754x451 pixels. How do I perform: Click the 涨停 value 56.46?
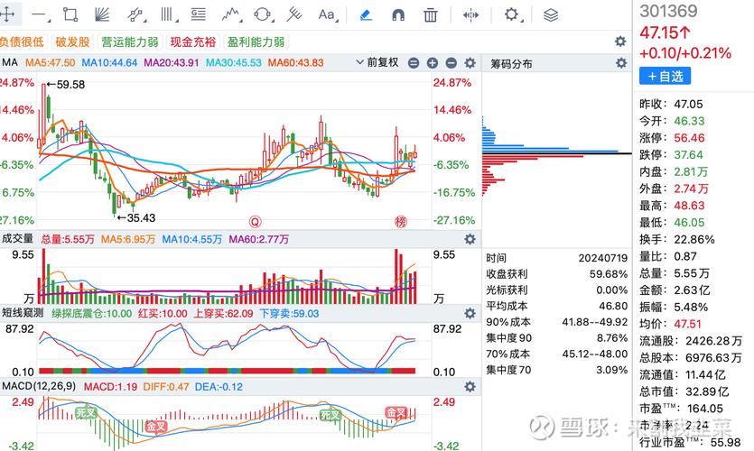689,138
